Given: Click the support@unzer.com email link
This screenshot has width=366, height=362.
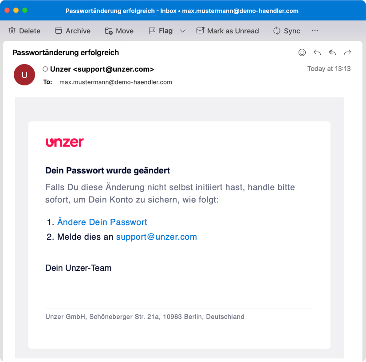Looking at the screenshot, I should pyautogui.click(x=156, y=237).
